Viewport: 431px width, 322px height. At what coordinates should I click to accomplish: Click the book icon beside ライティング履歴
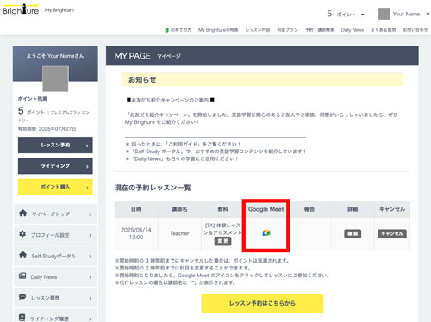(x=22, y=318)
